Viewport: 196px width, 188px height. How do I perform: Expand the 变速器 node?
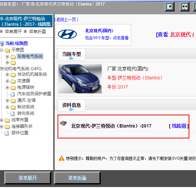7,81
